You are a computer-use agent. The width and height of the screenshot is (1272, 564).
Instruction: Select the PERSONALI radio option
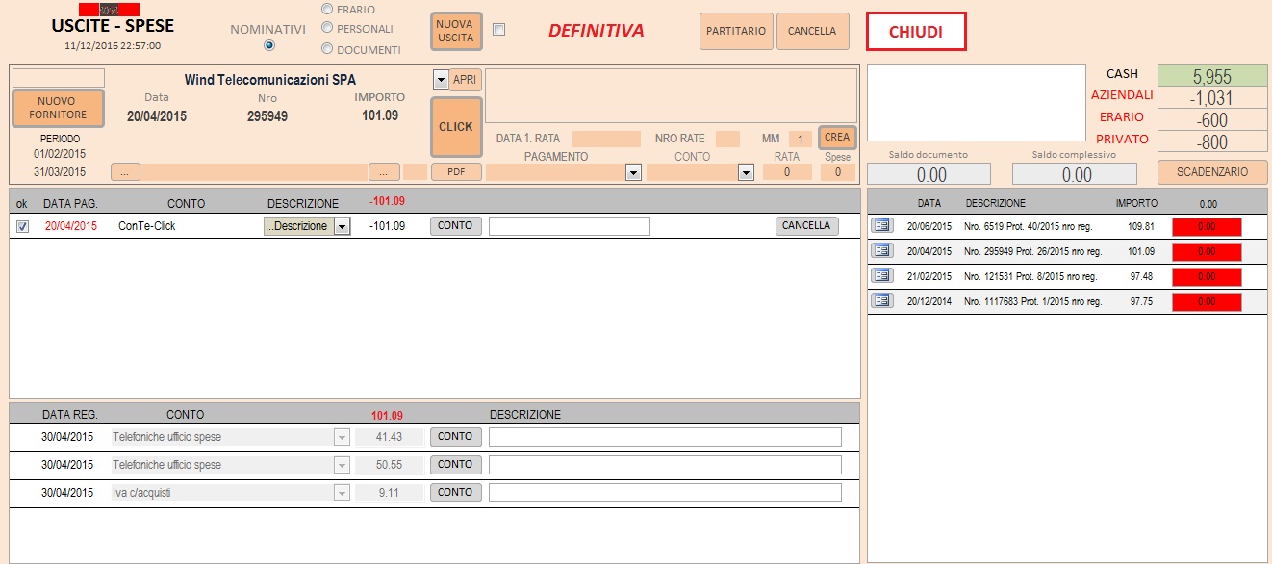point(327,28)
